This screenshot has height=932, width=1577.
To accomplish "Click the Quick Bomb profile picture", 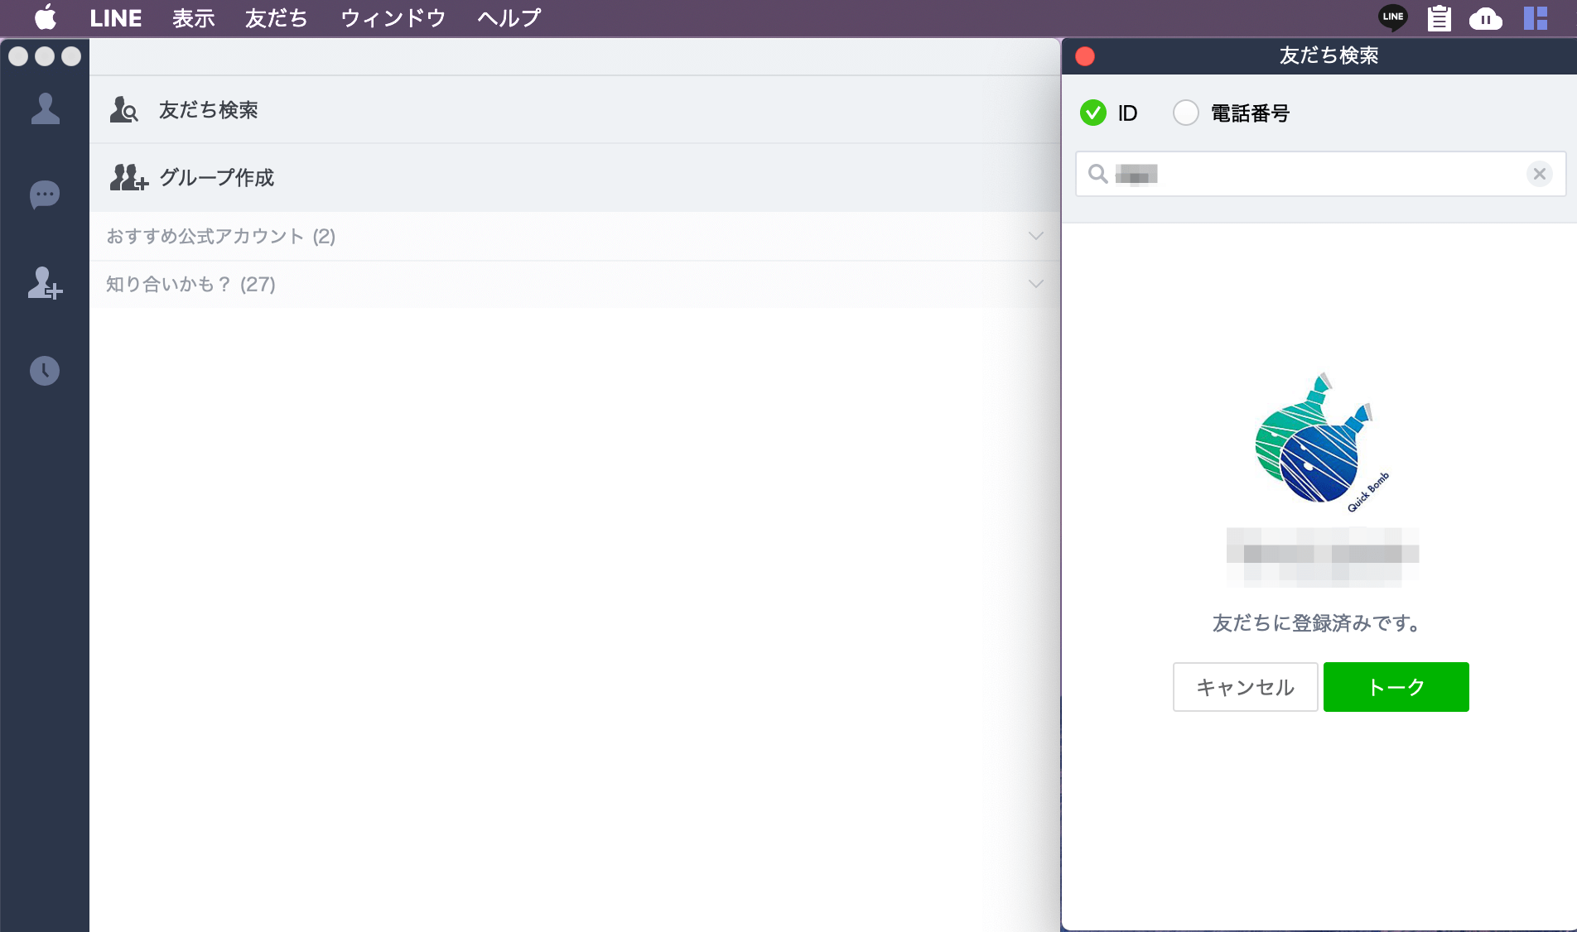I will coord(1323,443).
